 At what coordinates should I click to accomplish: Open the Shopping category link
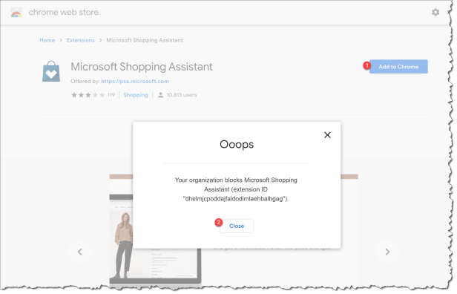[136, 95]
